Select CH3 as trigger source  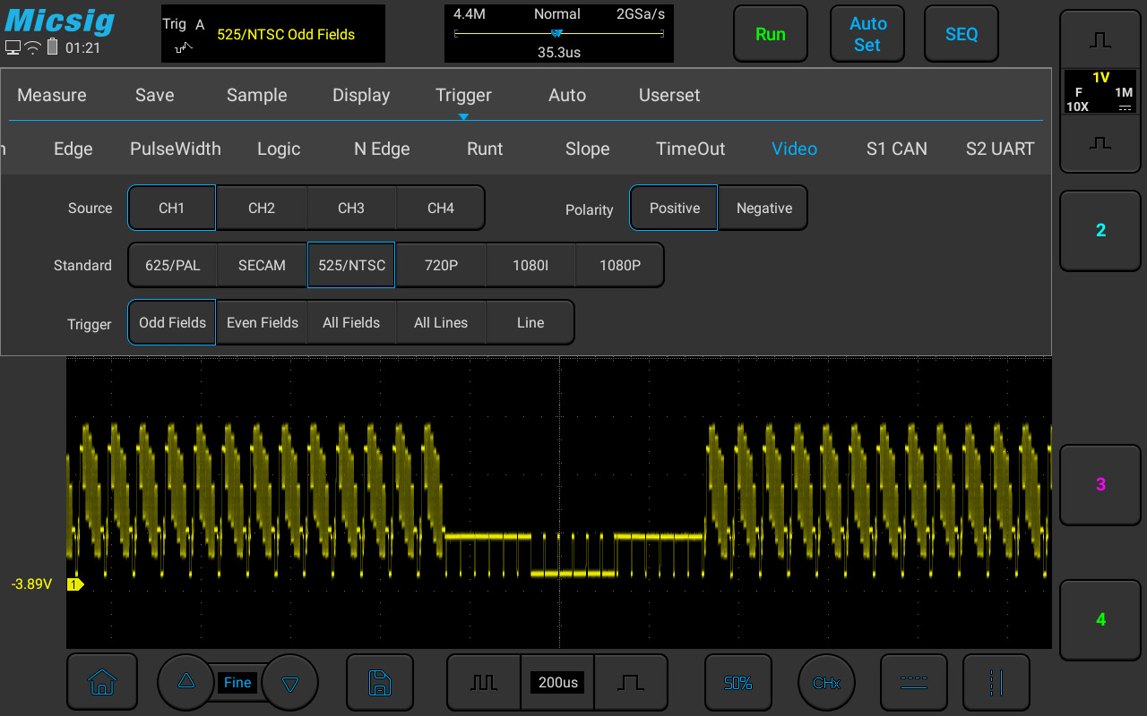(x=351, y=208)
